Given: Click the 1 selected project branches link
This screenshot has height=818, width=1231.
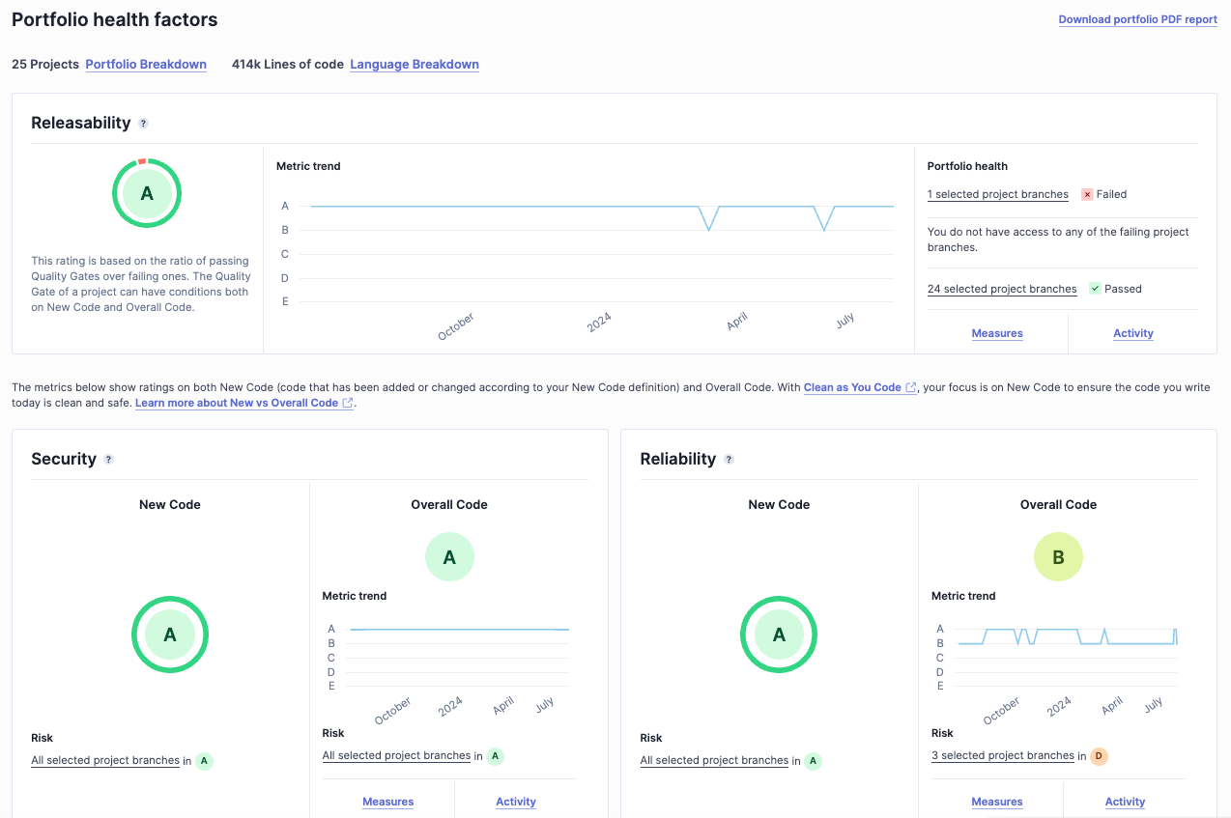Looking at the screenshot, I should click(997, 194).
